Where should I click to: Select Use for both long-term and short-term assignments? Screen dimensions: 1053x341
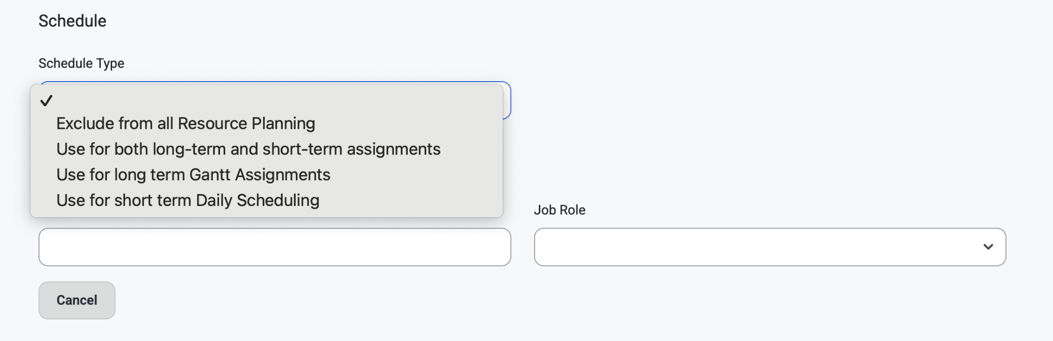click(266, 149)
